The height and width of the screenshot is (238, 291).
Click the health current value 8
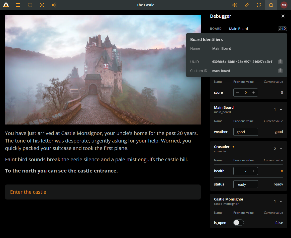pos(282,171)
